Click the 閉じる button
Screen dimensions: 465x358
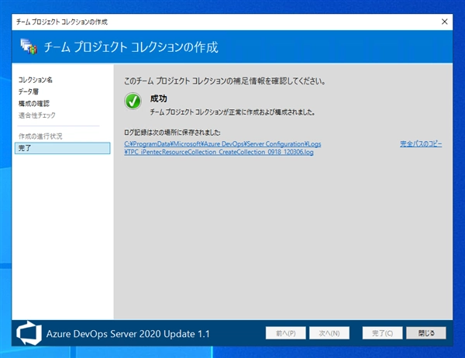[426, 333]
